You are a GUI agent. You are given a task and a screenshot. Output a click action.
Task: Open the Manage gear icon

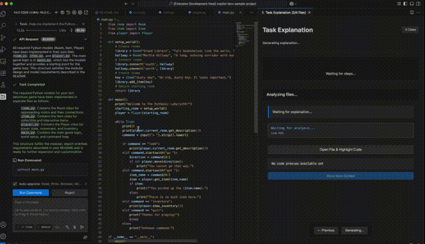(x=3, y=236)
